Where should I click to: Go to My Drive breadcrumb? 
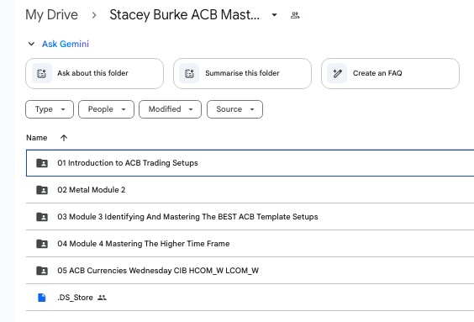pos(52,15)
